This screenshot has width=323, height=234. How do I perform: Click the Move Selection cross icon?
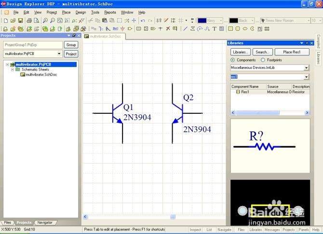tap(134, 20)
